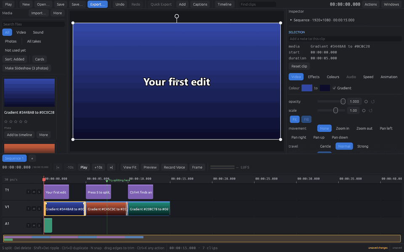Solo track V1 with S

(39, 209)
